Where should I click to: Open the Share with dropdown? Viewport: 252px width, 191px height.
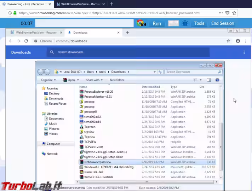point(94,80)
